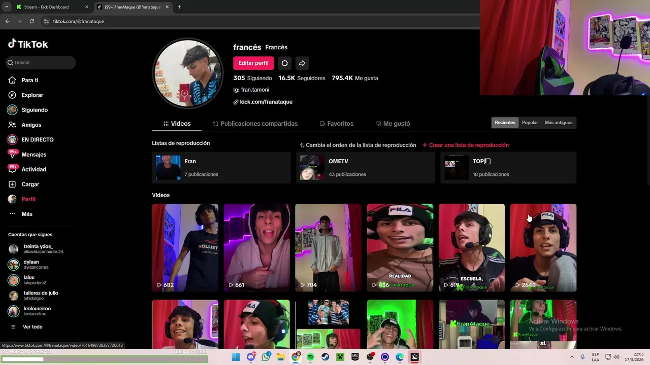Open video captioned REALIDAD
The height and width of the screenshot is (365, 650).
click(x=400, y=247)
